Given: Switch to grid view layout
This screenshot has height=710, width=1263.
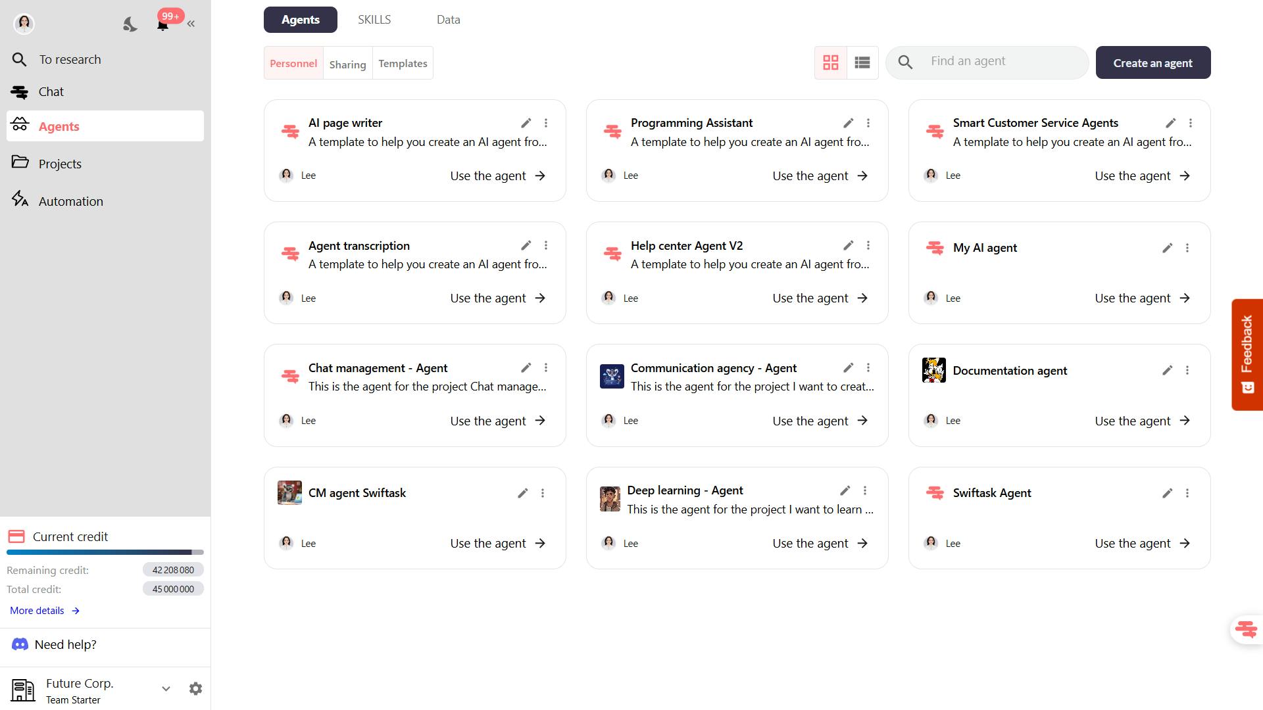Looking at the screenshot, I should [831, 62].
